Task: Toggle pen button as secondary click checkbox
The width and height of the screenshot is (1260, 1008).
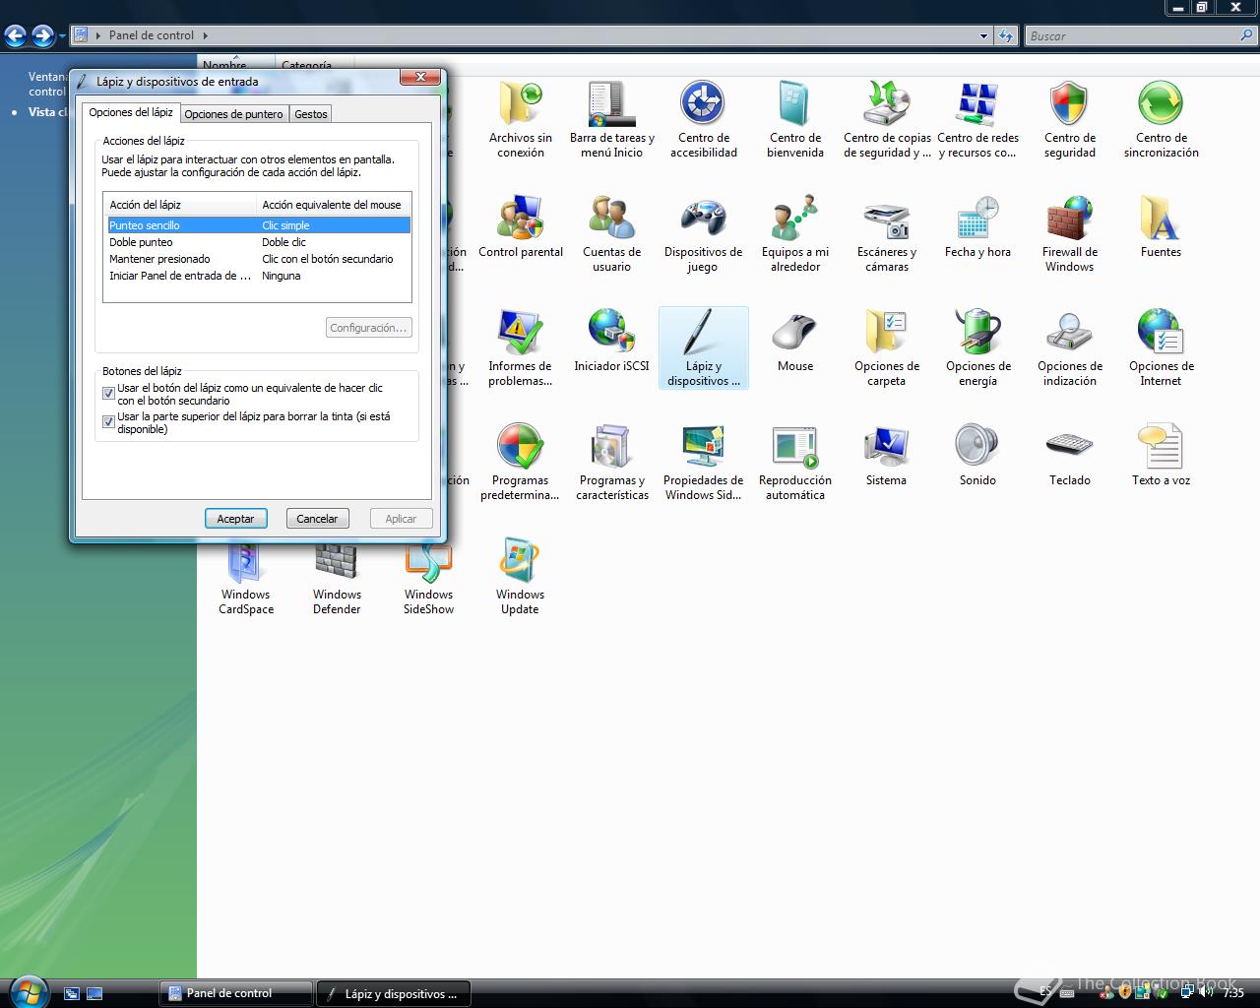Action: pyautogui.click(x=109, y=394)
